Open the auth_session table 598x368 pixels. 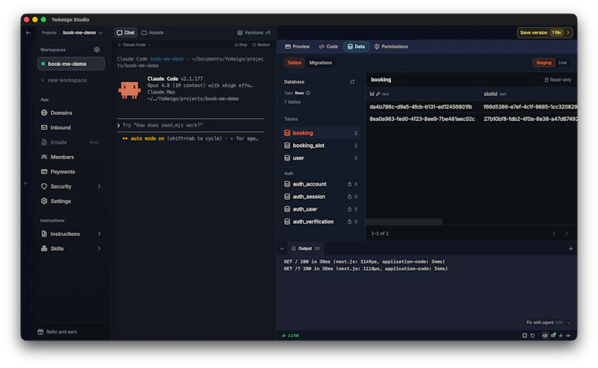320,197
